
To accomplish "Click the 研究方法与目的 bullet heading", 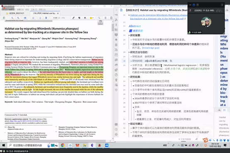I will (x=139, y=52).
